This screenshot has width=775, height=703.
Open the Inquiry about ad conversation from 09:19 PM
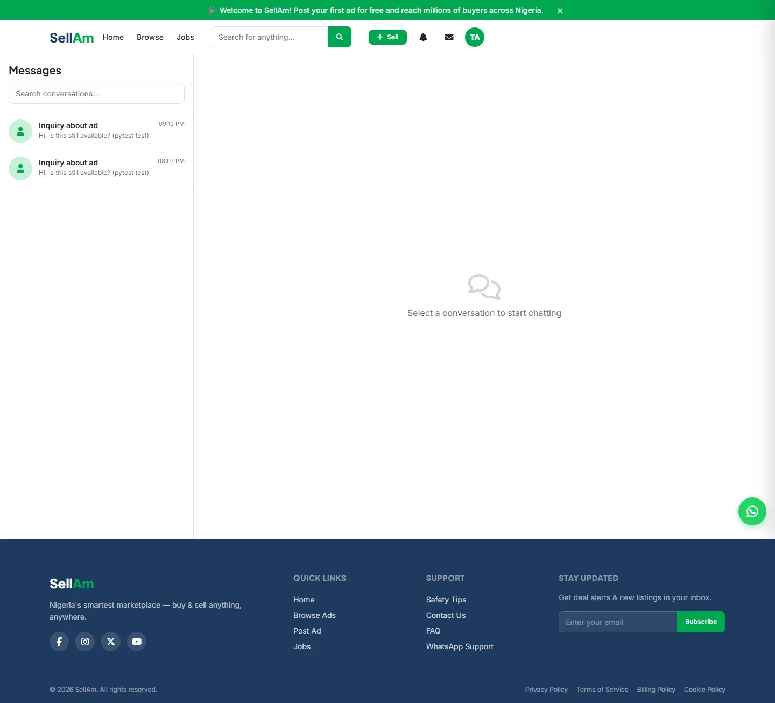pos(96,131)
